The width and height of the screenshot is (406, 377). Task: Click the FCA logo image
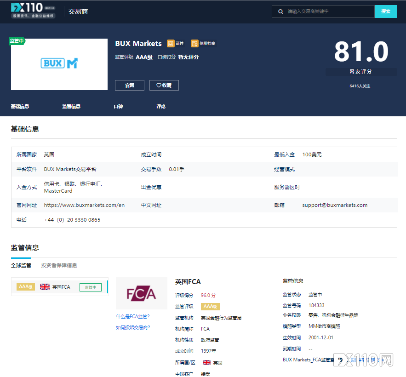pos(142,293)
